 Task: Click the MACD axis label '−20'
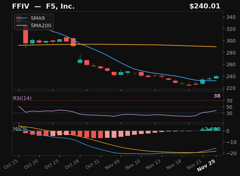(231, 153)
